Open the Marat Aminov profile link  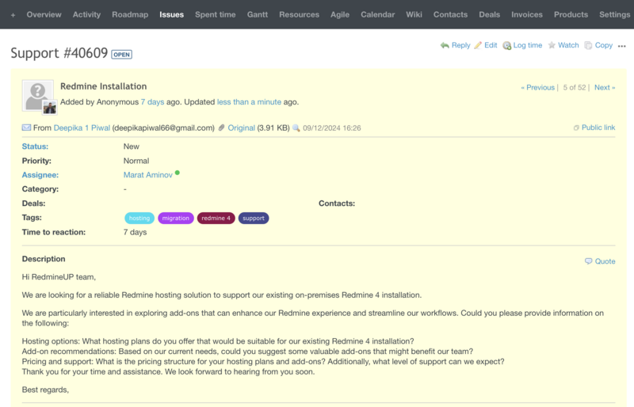(x=148, y=175)
